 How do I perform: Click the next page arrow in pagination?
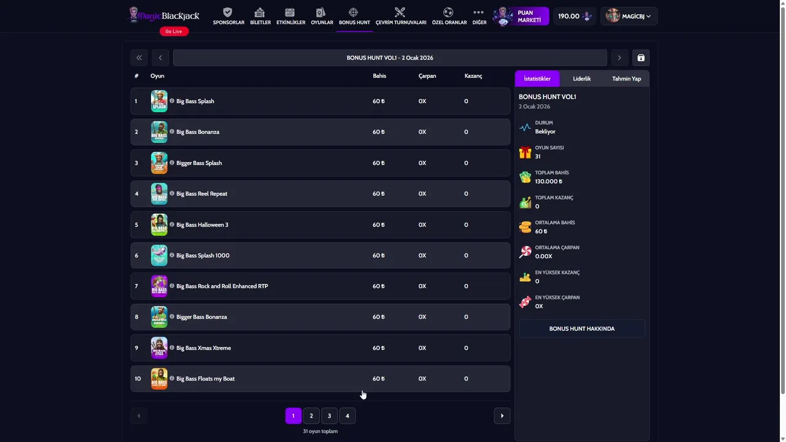502,416
